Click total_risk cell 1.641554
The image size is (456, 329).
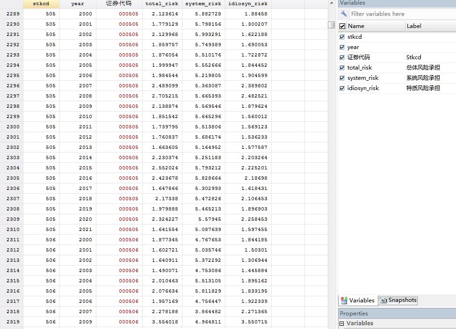[162, 230]
